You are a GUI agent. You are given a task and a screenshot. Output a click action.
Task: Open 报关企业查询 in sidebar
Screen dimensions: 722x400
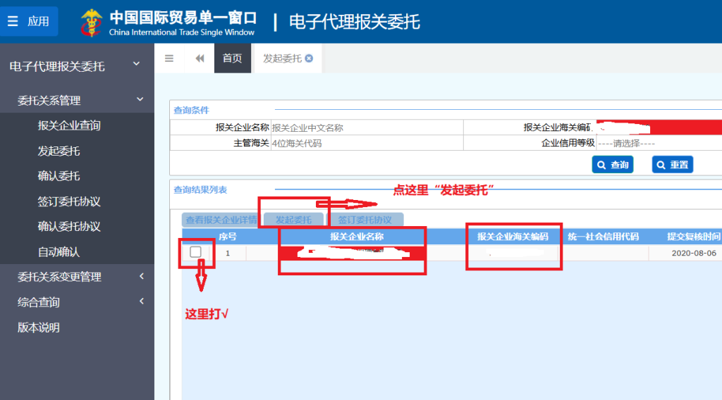[69, 125]
